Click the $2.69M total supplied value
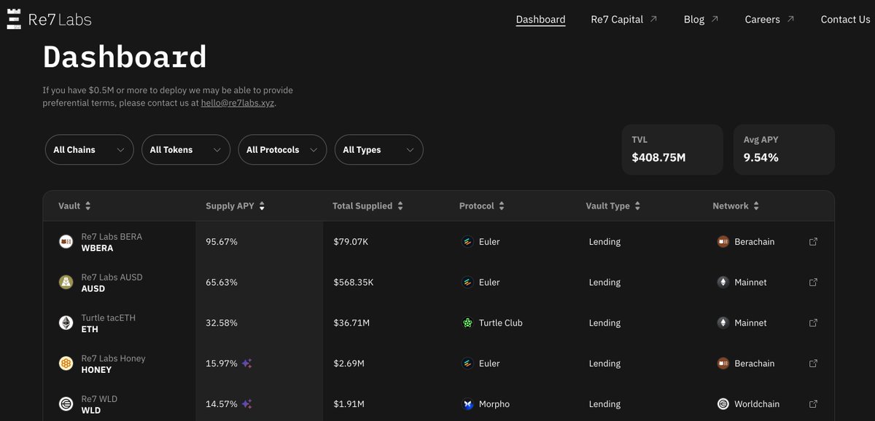The width and height of the screenshot is (875, 421). [x=349, y=363]
